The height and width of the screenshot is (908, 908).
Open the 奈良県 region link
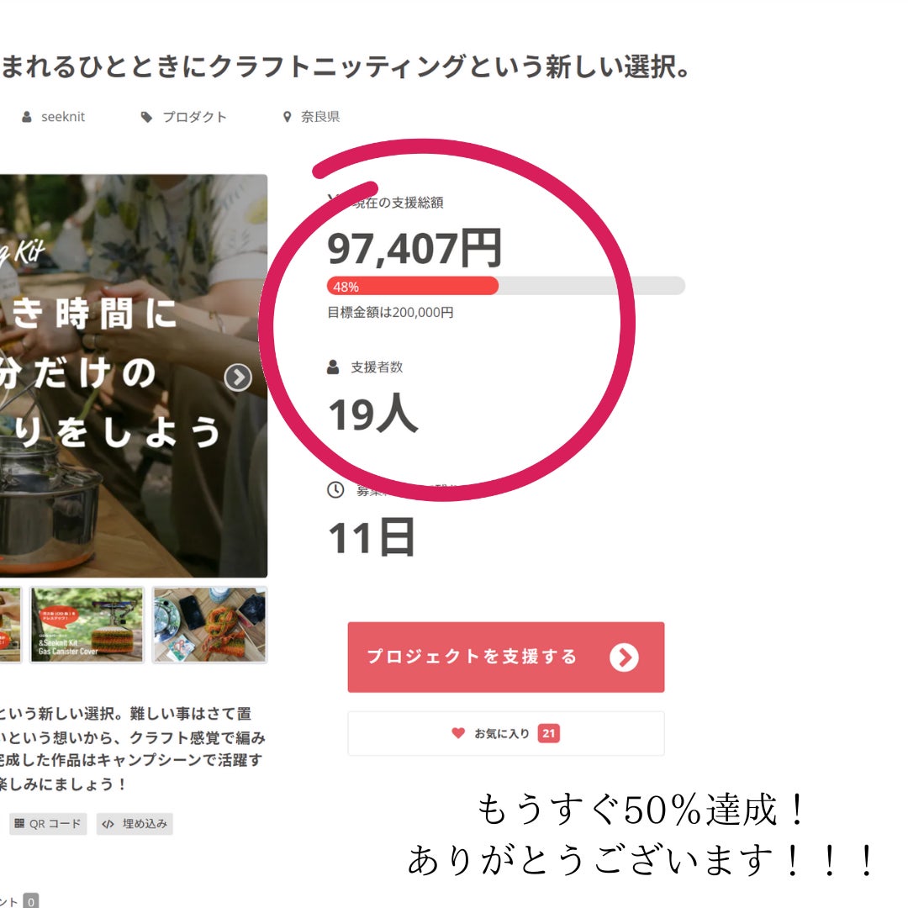tap(320, 117)
